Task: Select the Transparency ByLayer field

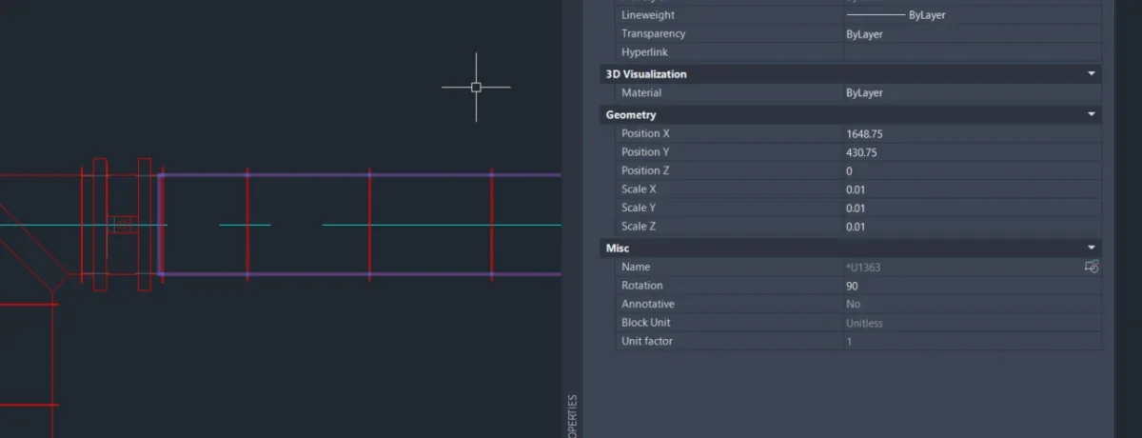Action: (x=971, y=34)
